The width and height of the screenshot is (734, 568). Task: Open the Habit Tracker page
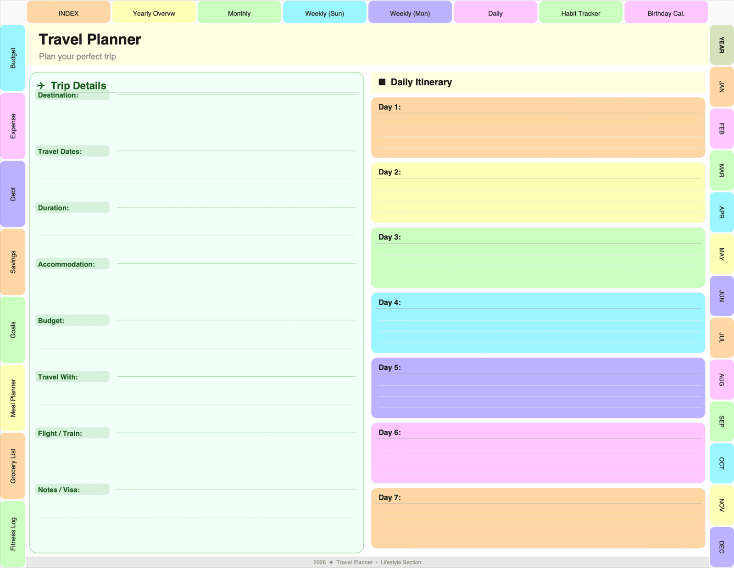pyautogui.click(x=580, y=12)
